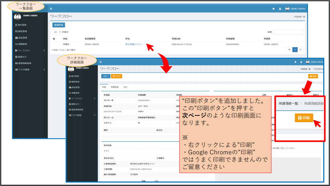Click the user icon in the top bar
This screenshot has width=330, height=186.
279,9
